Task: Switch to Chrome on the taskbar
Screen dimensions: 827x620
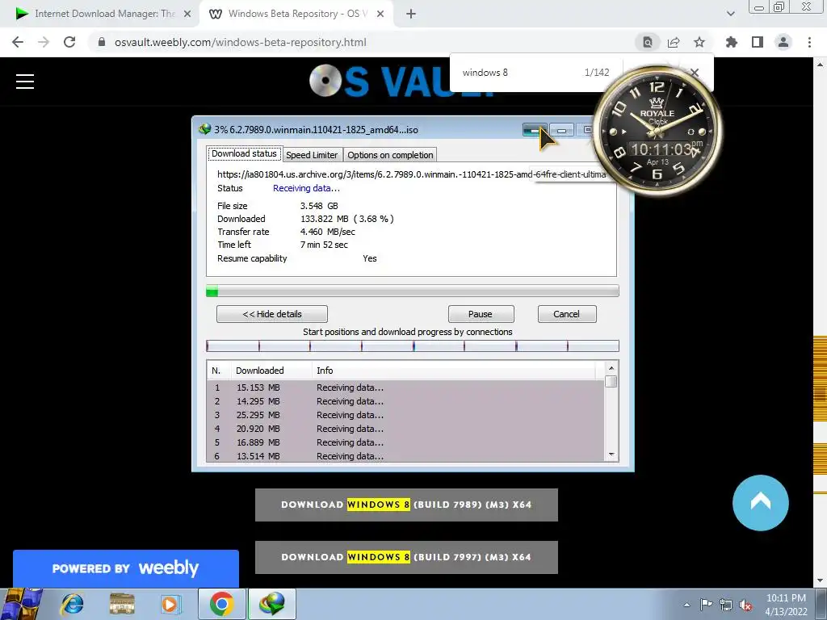Action: coord(222,604)
